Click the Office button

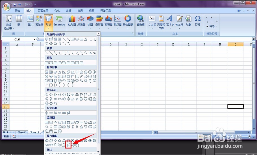[x=7, y=7]
